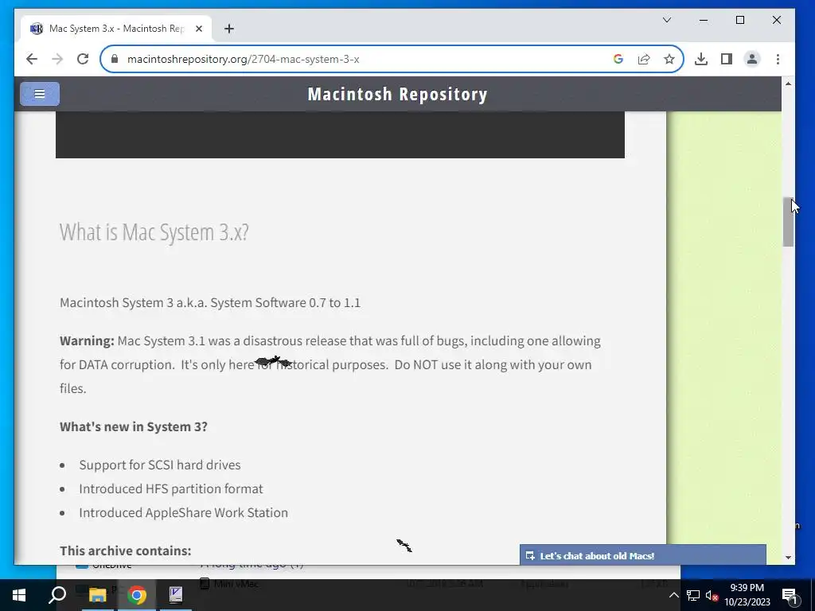Click Mini vMac file in background Explorer window

click(229, 584)
